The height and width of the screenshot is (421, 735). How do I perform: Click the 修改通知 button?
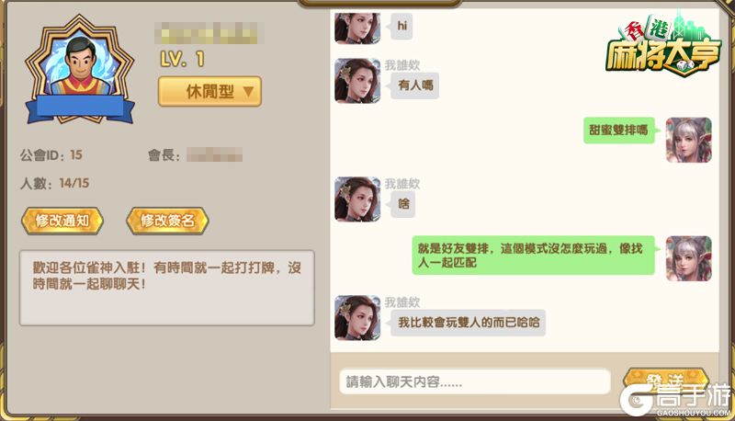pyautogui.click(x=62, y=221)
